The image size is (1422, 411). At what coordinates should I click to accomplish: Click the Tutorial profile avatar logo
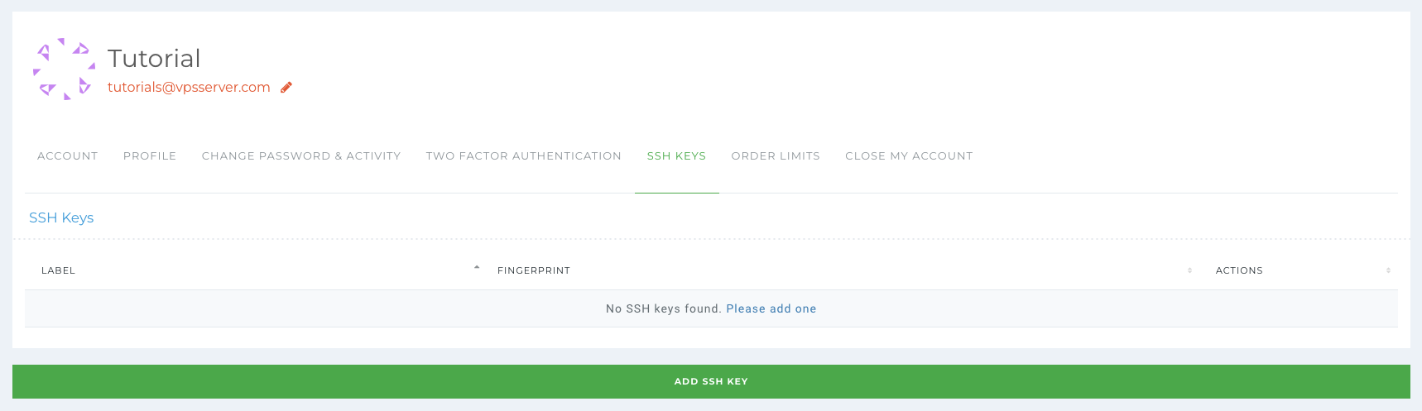click(x=64, y=69)
